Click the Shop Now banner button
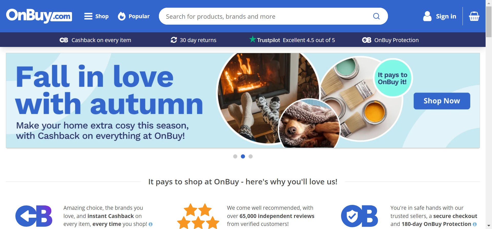Screen dimensions: 492x229 pyautogui.click(x=442, y=101)
